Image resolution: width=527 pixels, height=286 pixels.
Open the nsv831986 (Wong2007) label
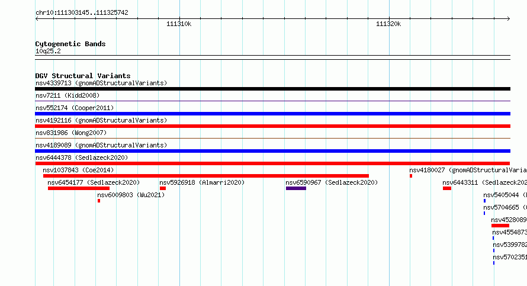pos(71,133)
